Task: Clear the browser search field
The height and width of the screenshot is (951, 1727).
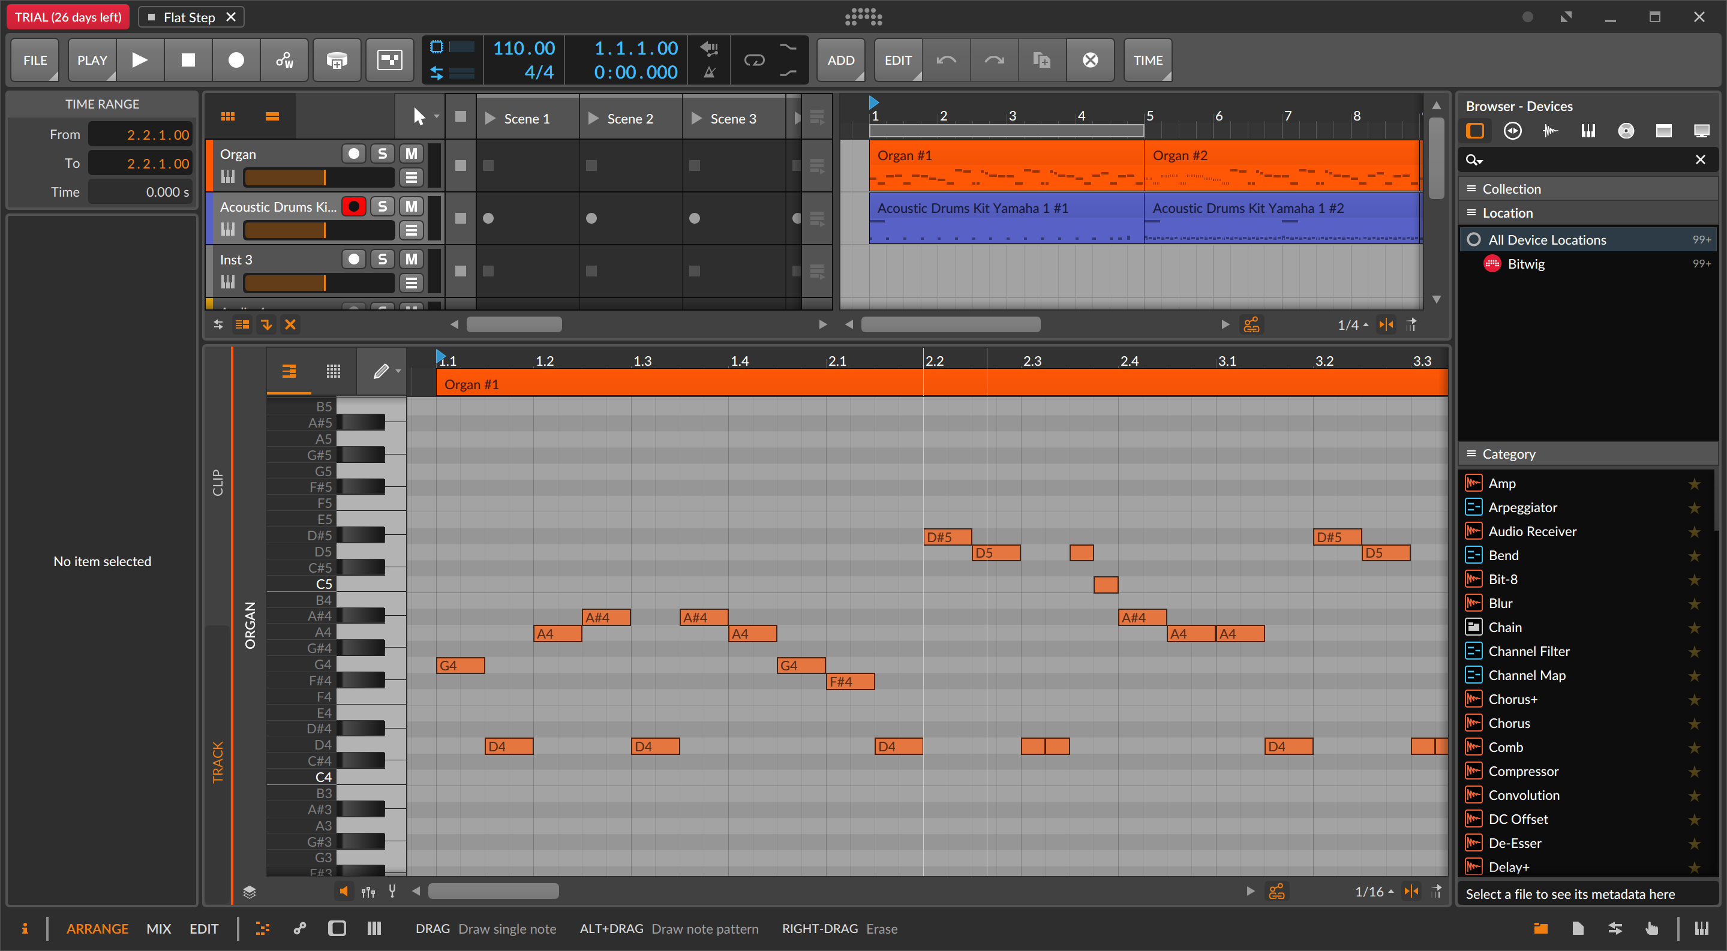Action: tap(1700, 159)
